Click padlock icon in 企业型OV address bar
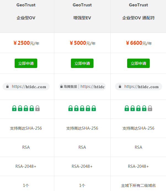This screenshot has height=191, width=166. pos(7,87)
